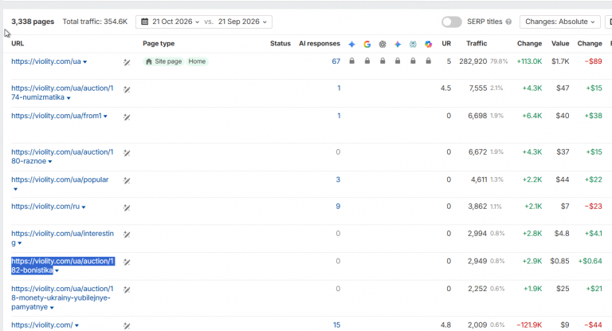Click the inspect icon beside violity.com/ root URL
Screen dimensions: 612x331
point(127,325)
